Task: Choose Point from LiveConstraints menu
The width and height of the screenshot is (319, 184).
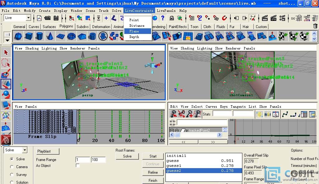Action: [x=138, y=20]
